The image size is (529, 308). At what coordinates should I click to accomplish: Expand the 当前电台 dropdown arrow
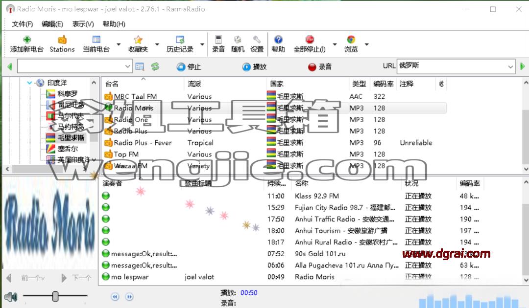[119, 44]
